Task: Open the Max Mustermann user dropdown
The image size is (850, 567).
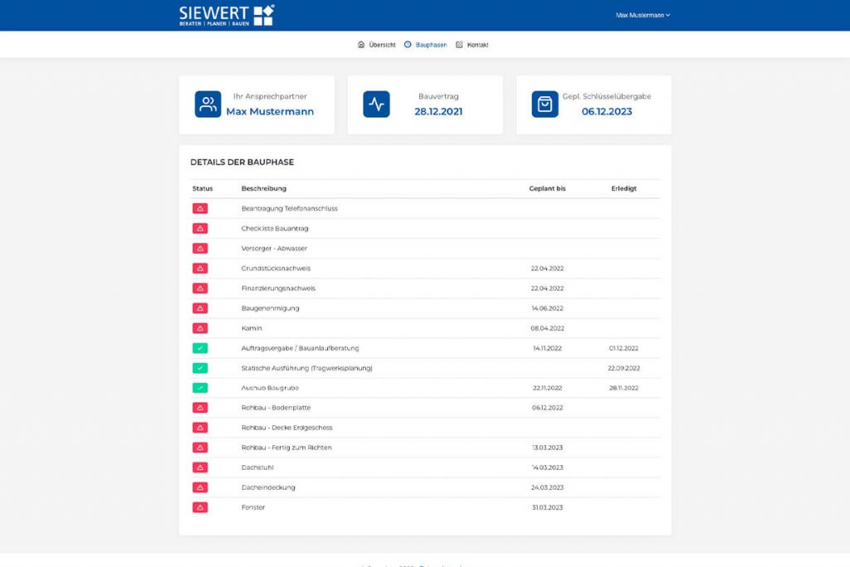Action: [642, 15]
